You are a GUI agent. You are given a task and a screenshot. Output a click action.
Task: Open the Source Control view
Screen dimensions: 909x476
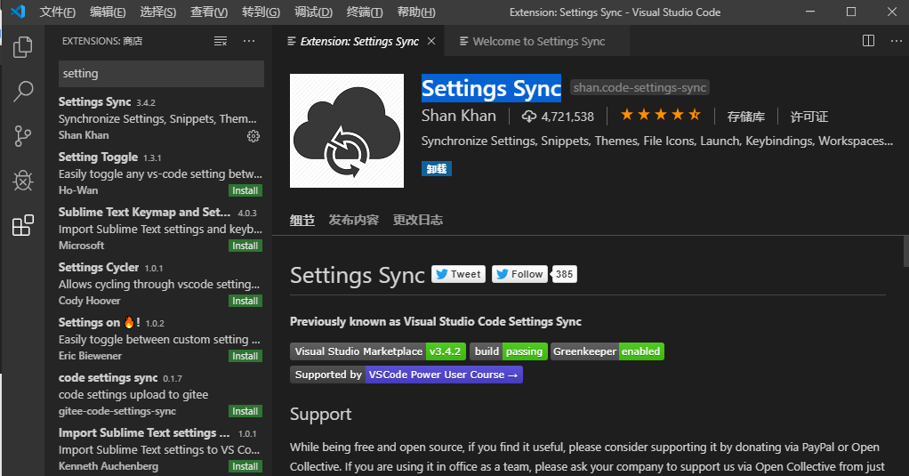tap(23, 136)
